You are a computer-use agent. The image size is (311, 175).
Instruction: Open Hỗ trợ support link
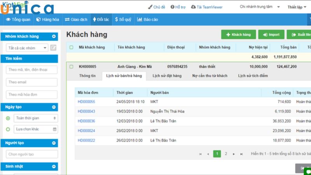(178, 7)
